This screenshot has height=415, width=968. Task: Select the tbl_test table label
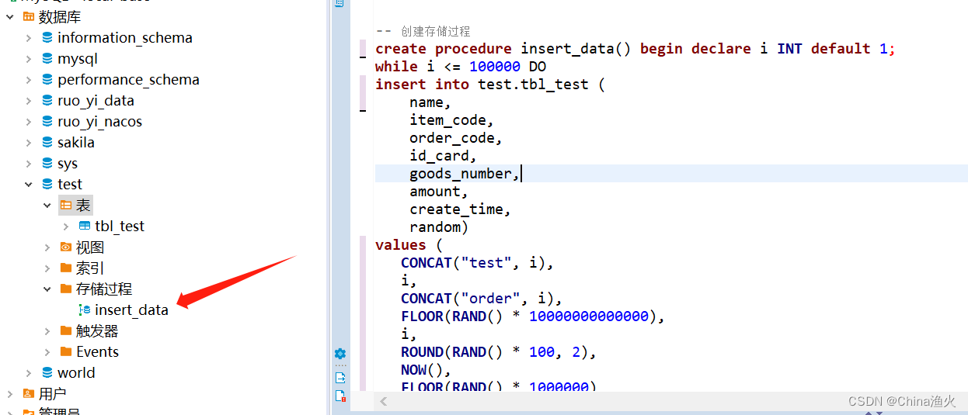(x=120, y=226)
